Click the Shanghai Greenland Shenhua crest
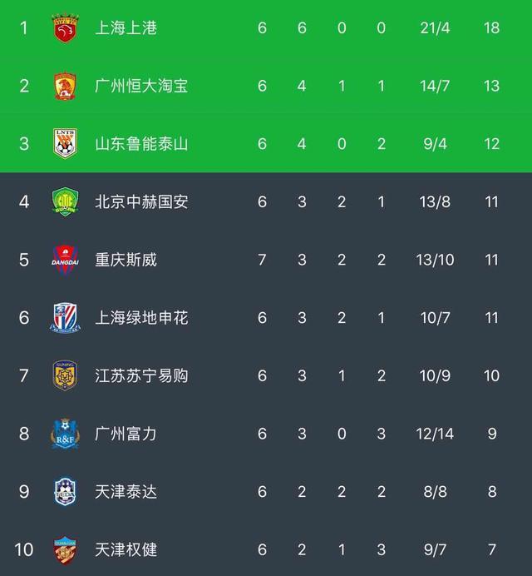The image size is (532, 576). 64,318
